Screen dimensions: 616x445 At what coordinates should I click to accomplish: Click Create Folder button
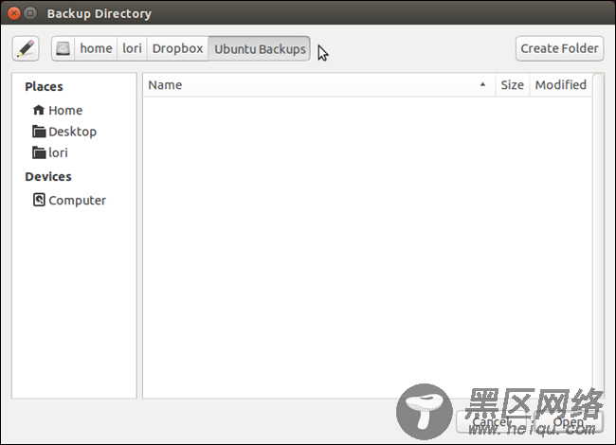(x=559, y=48)
